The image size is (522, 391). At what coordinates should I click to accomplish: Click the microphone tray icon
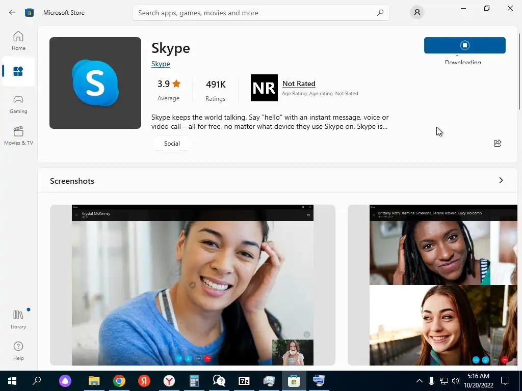[431, 381]
